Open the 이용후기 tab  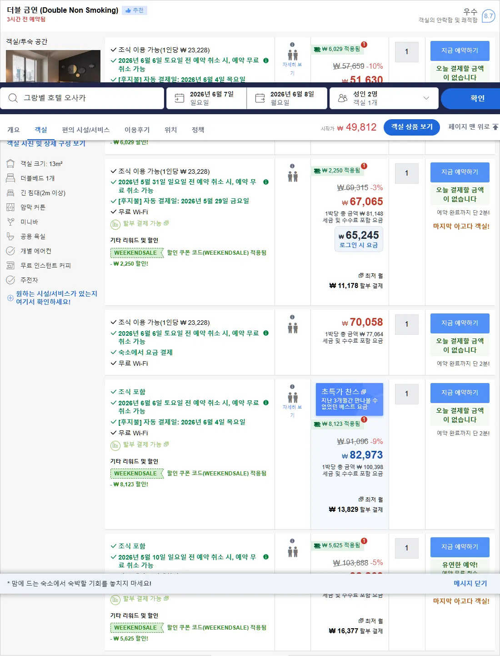(x=137, y=130)
